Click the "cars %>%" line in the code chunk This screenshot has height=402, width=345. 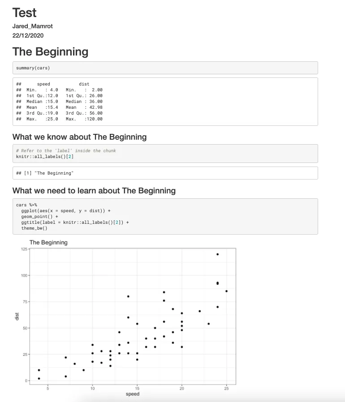click(26, 205)
